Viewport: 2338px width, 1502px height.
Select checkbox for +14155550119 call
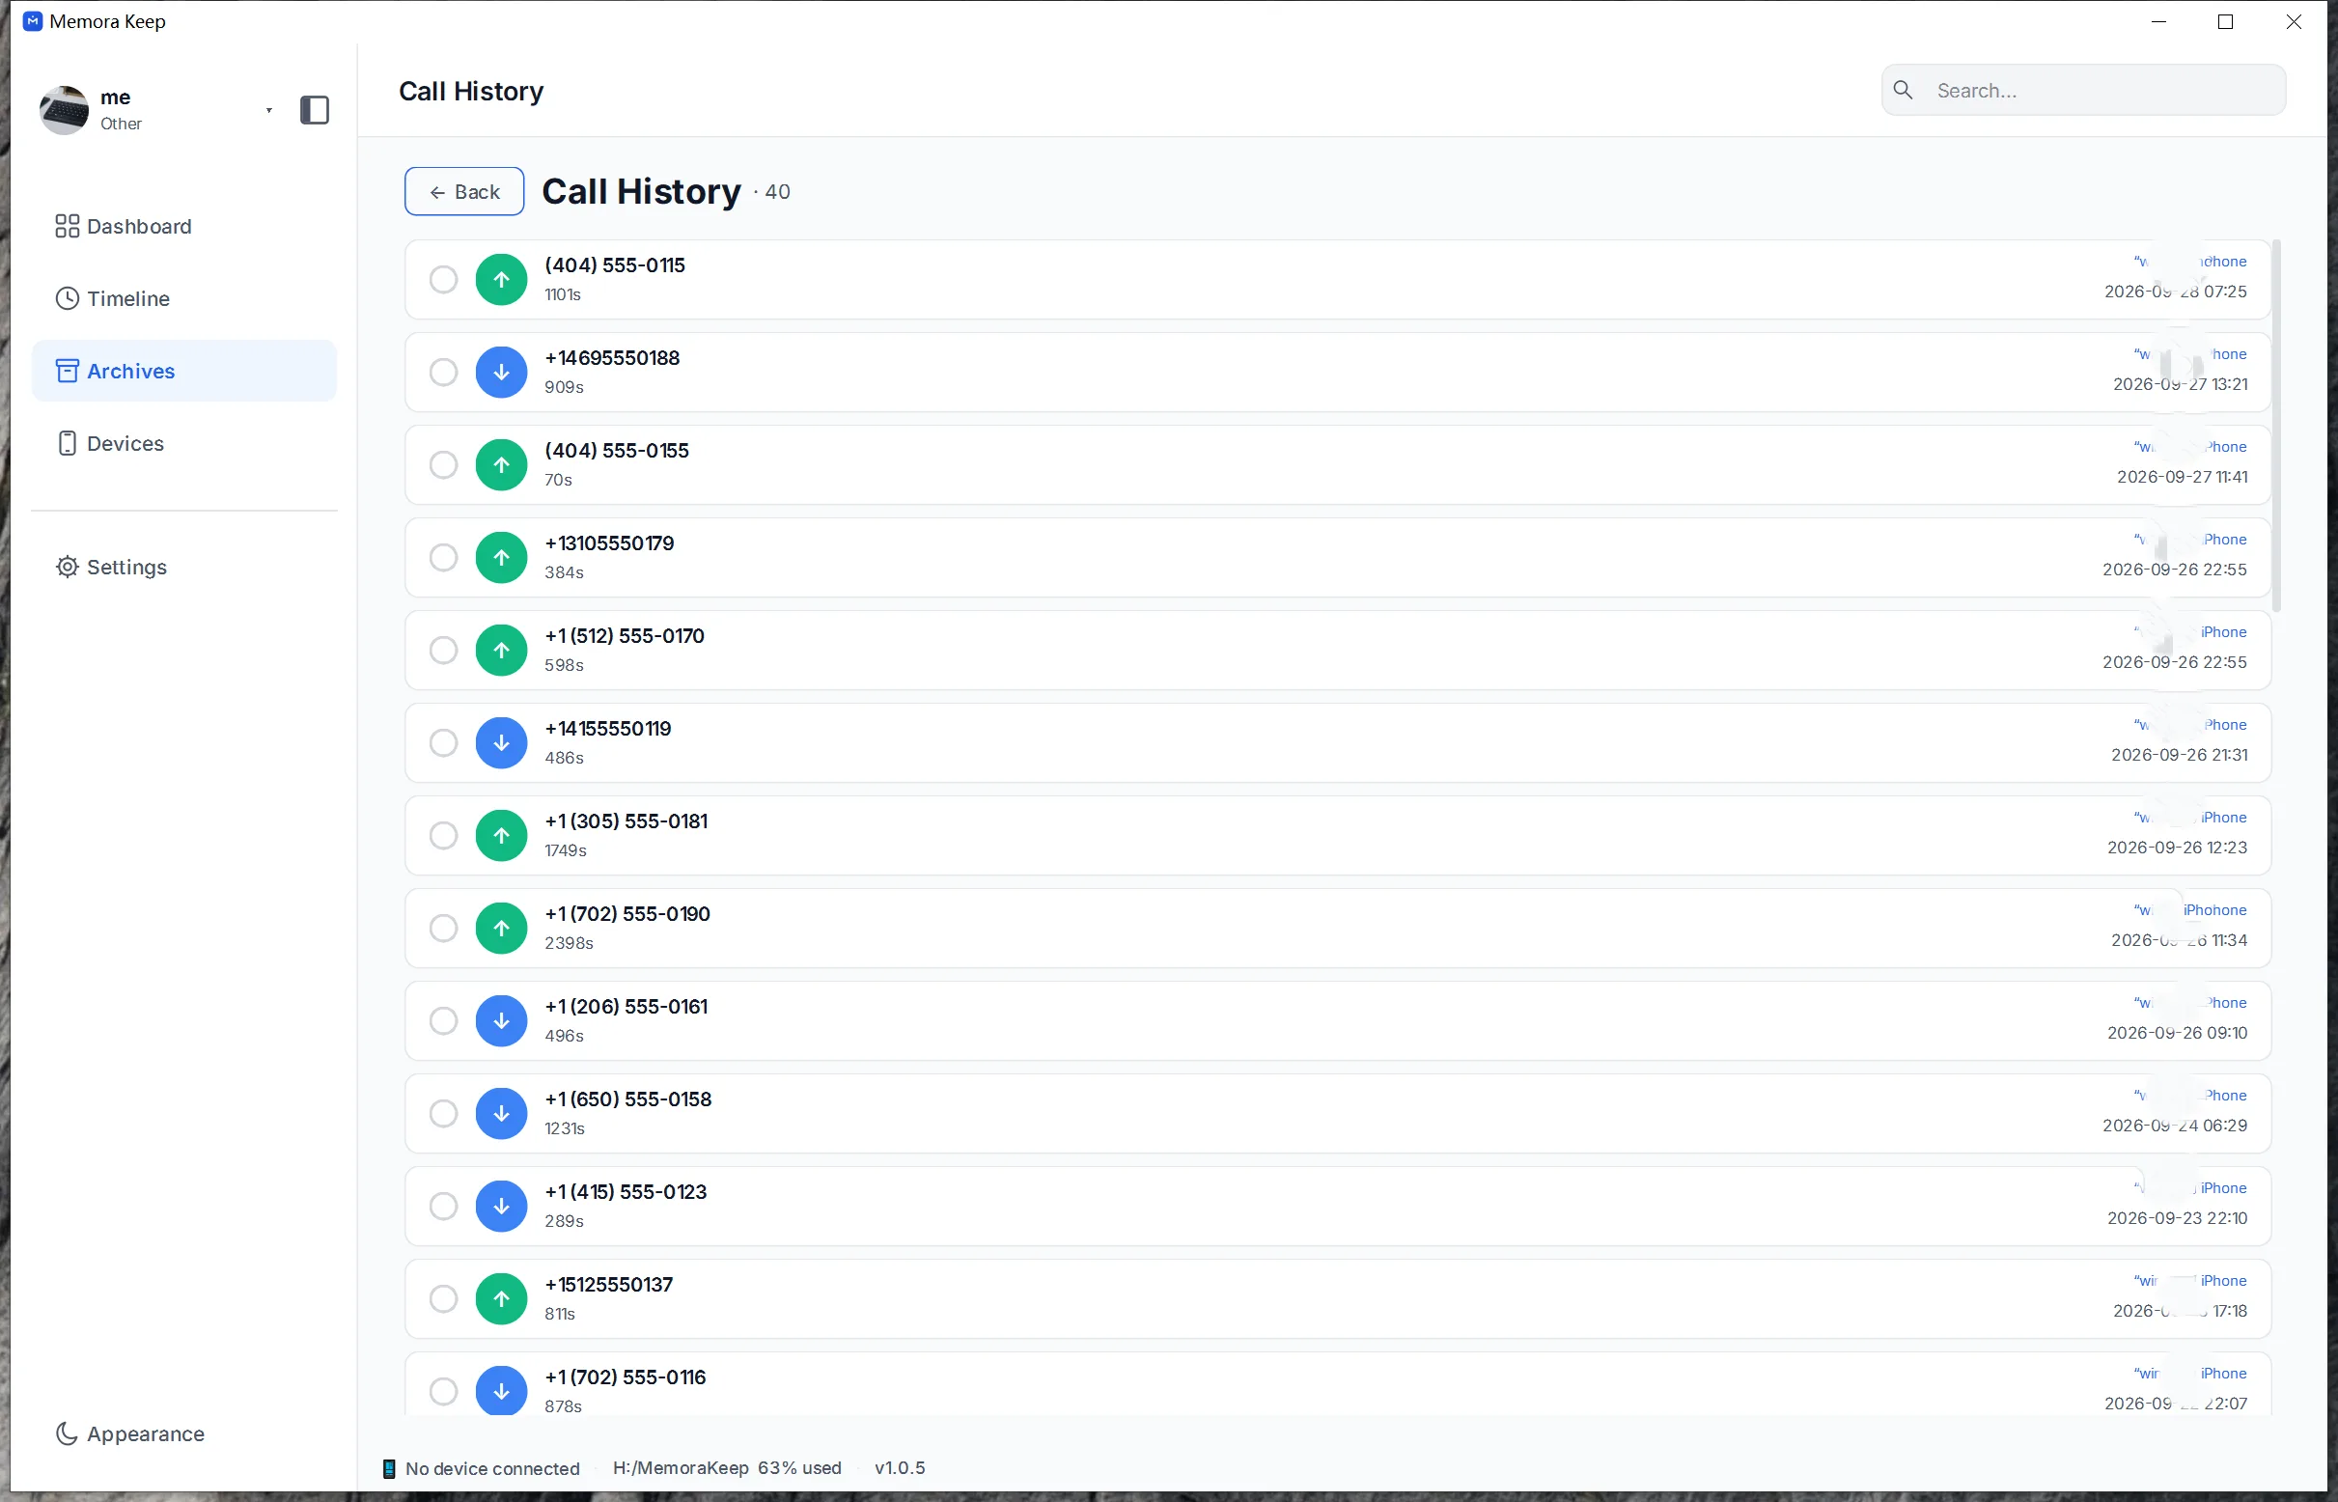coord(444,742)
